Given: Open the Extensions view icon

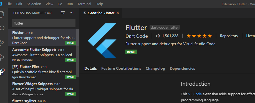Looking at the screenshot, I should click(2, 72).
